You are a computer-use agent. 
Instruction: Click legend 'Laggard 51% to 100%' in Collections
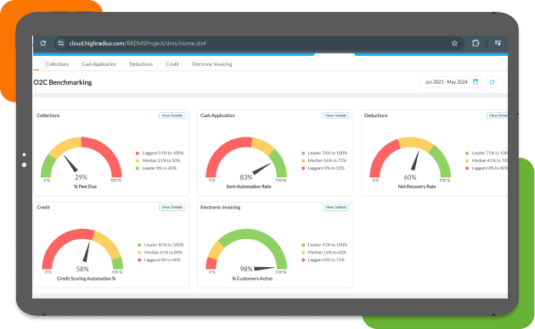(x=160, y=153)
